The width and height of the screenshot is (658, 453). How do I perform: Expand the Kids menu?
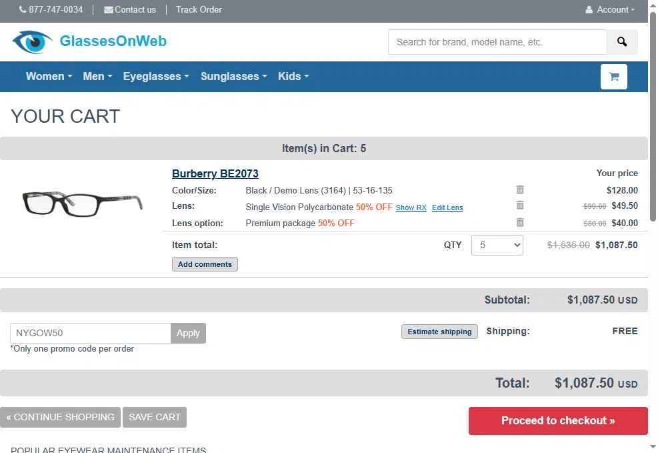pyautogui.click(x=293, y=77)
